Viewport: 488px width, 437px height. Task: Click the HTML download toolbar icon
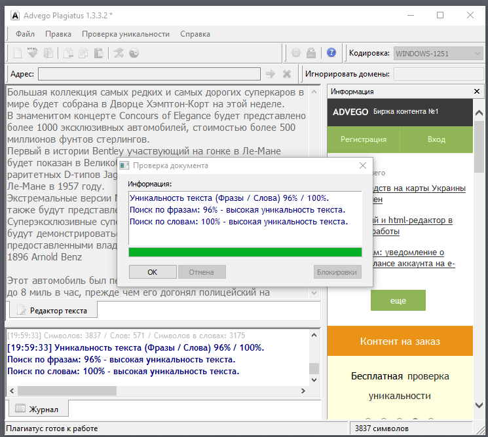[x=33, y=53]
